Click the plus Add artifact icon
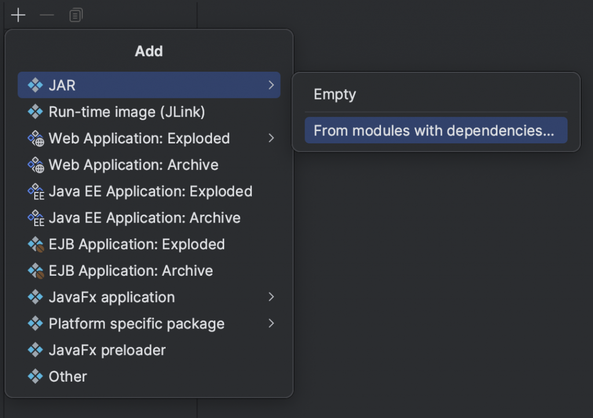 tap(19, 15)
